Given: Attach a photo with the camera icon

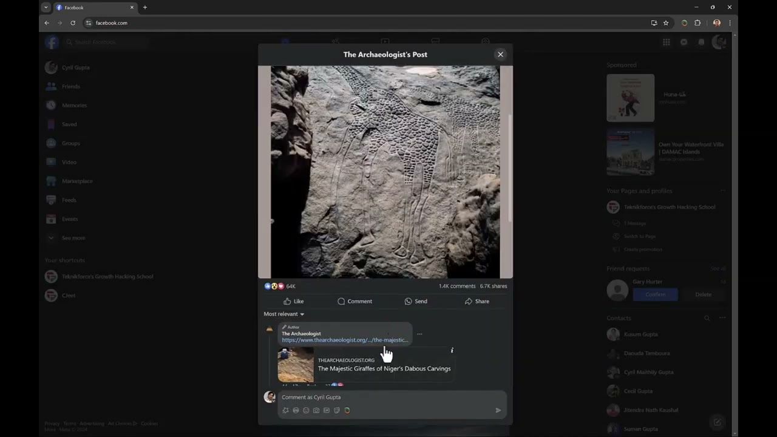Looking at the screenshot, I should point(316,410).
